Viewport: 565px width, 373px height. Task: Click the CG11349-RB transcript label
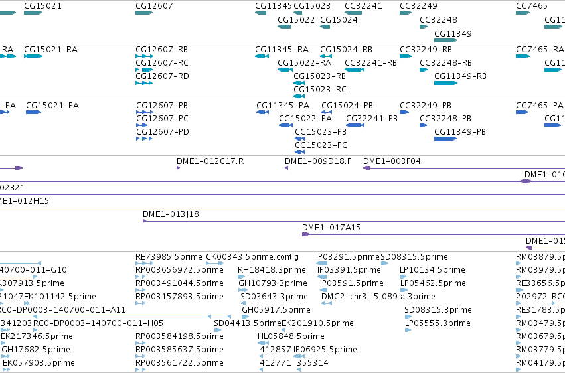tap(461, 76)
